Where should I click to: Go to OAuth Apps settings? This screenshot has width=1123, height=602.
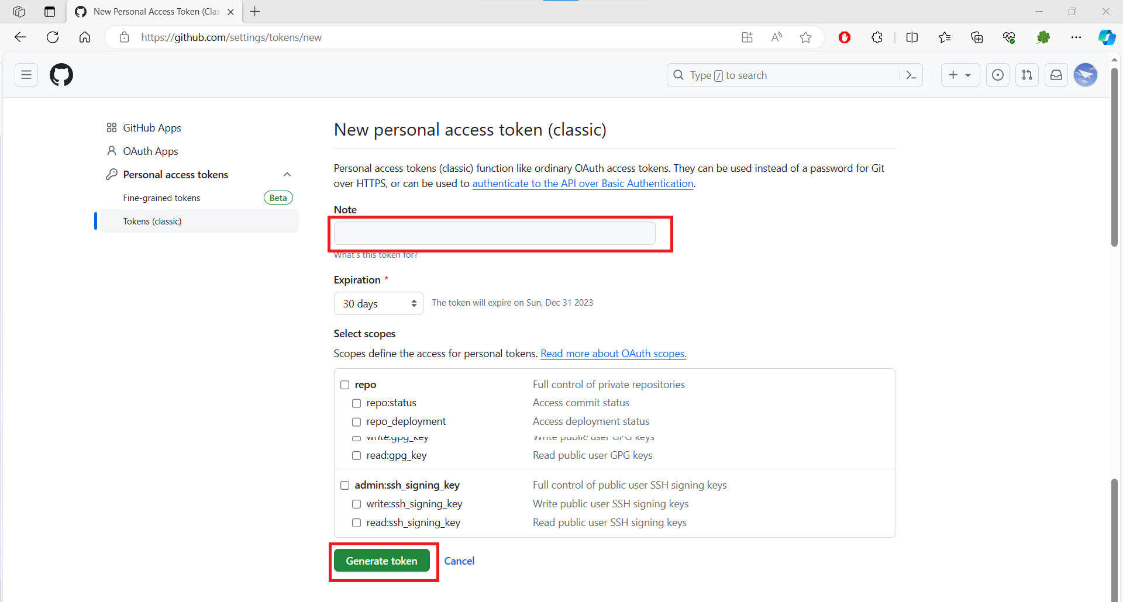click(x=150, y=151)
